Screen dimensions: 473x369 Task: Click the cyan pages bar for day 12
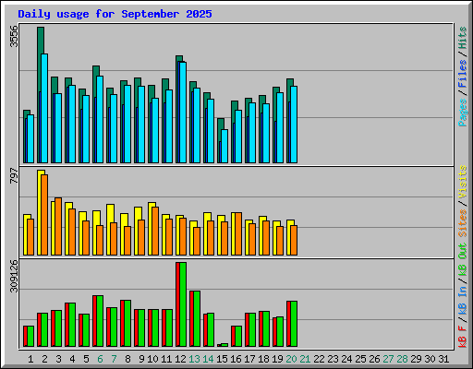coord(183,113)
